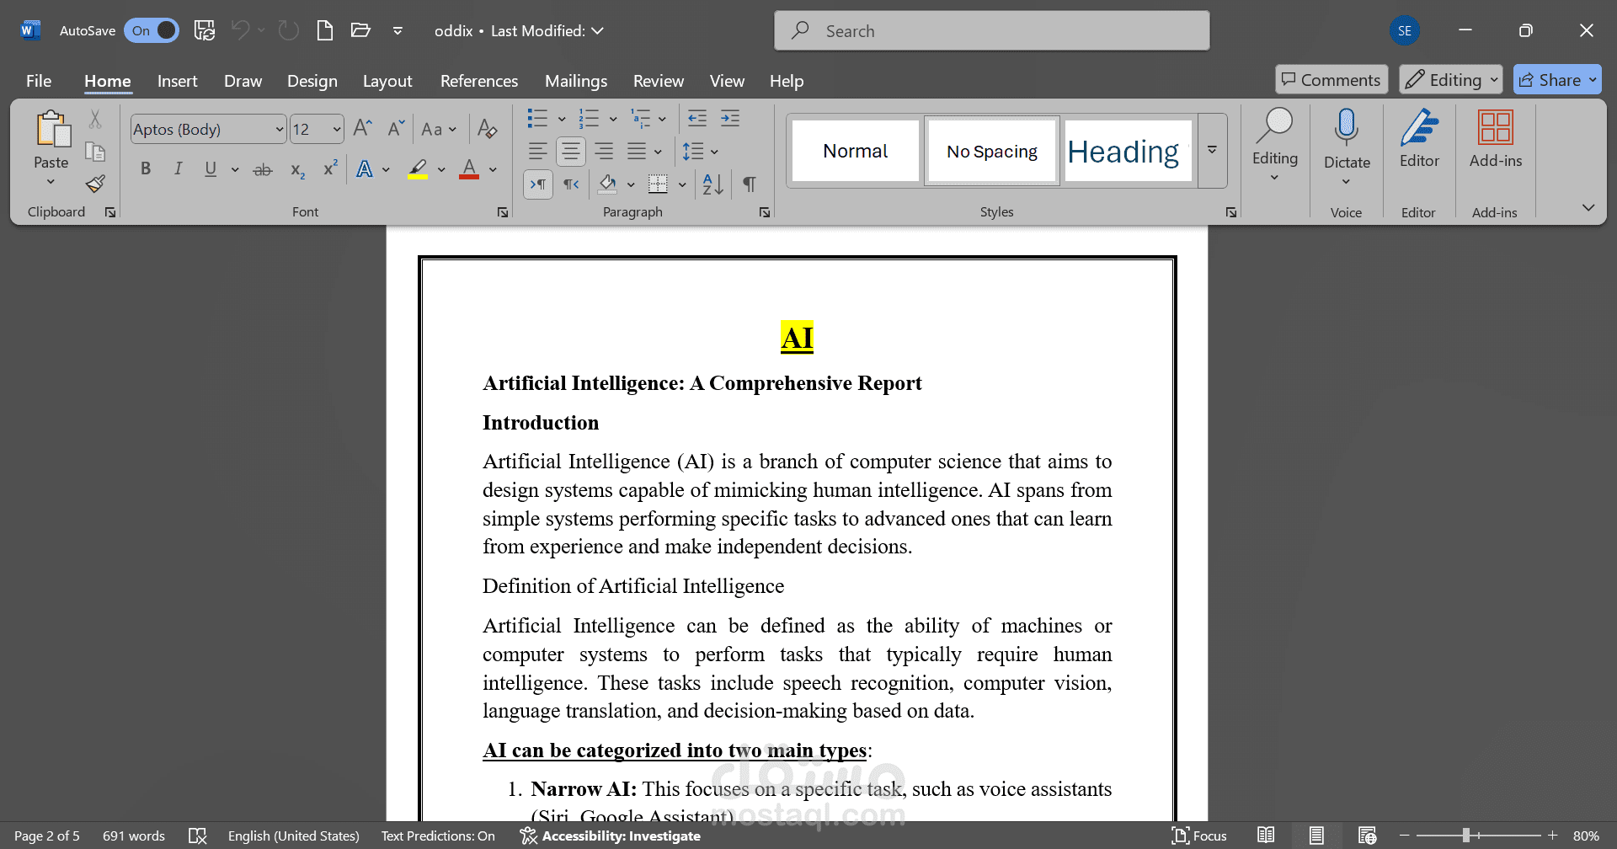Toggle Center alignment
Image resolution: width=1617 pixels, height=849 pixels.
571,152
